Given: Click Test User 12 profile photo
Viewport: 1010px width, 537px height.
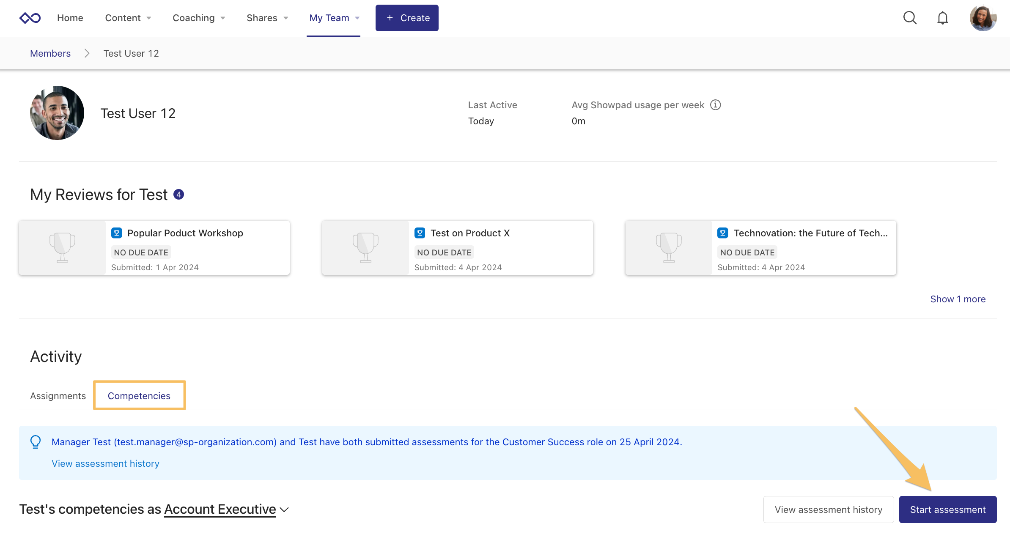Looking at the screenshot, I should [57, 113].
